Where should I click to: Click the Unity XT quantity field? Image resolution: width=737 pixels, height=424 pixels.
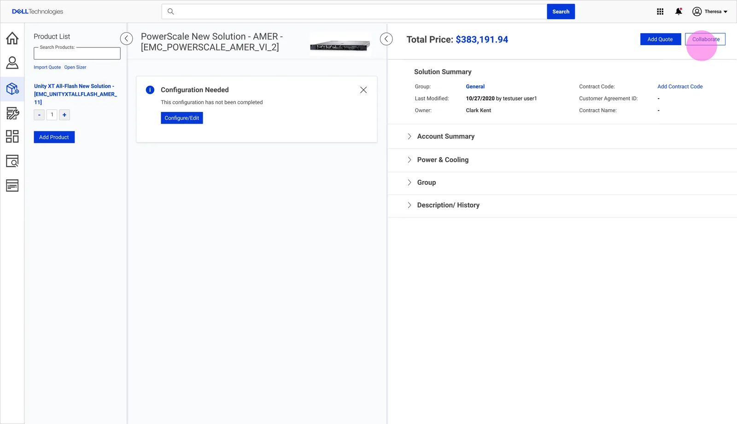click(x=52, y=115)
